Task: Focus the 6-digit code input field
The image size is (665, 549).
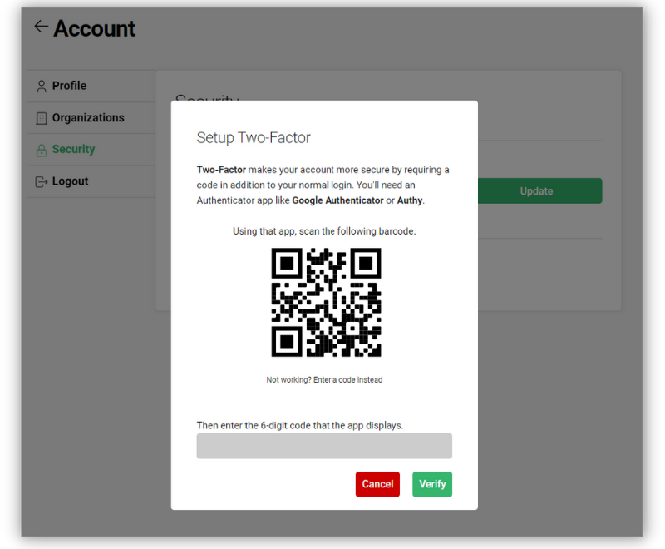Action: pos(324,446)
